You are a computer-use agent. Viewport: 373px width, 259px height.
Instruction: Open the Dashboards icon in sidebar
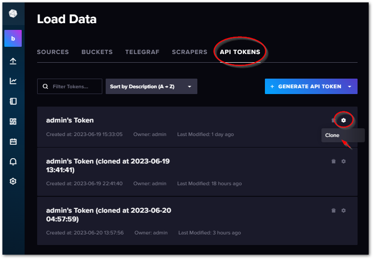coord(13,122)
